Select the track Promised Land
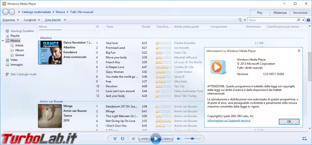Screen dimensions: 312x145 115,48
